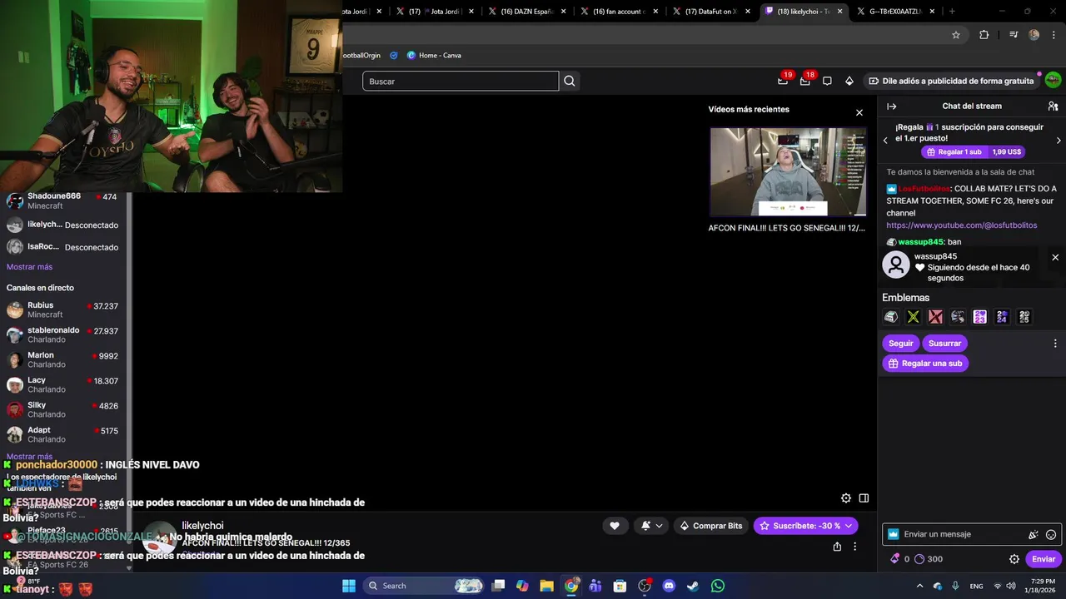Send the chat message with Enviar
The image size is (1066, 599).
tap(1044, 559)
